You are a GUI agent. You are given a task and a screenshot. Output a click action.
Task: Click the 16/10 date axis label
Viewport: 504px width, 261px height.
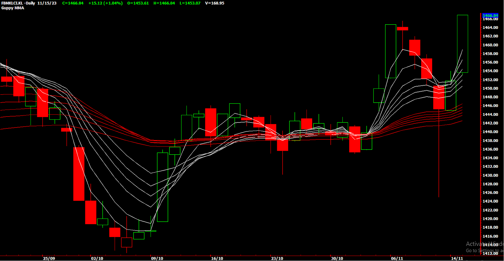217,258
